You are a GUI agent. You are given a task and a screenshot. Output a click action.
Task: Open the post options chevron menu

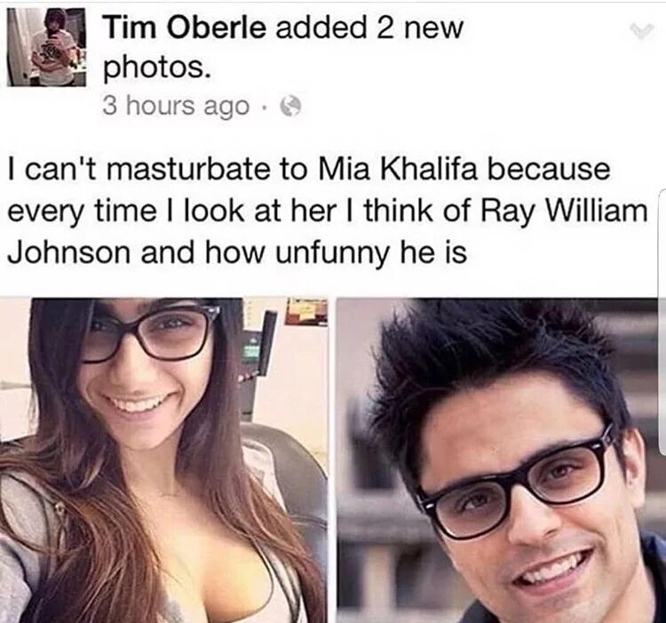(642, 31)
